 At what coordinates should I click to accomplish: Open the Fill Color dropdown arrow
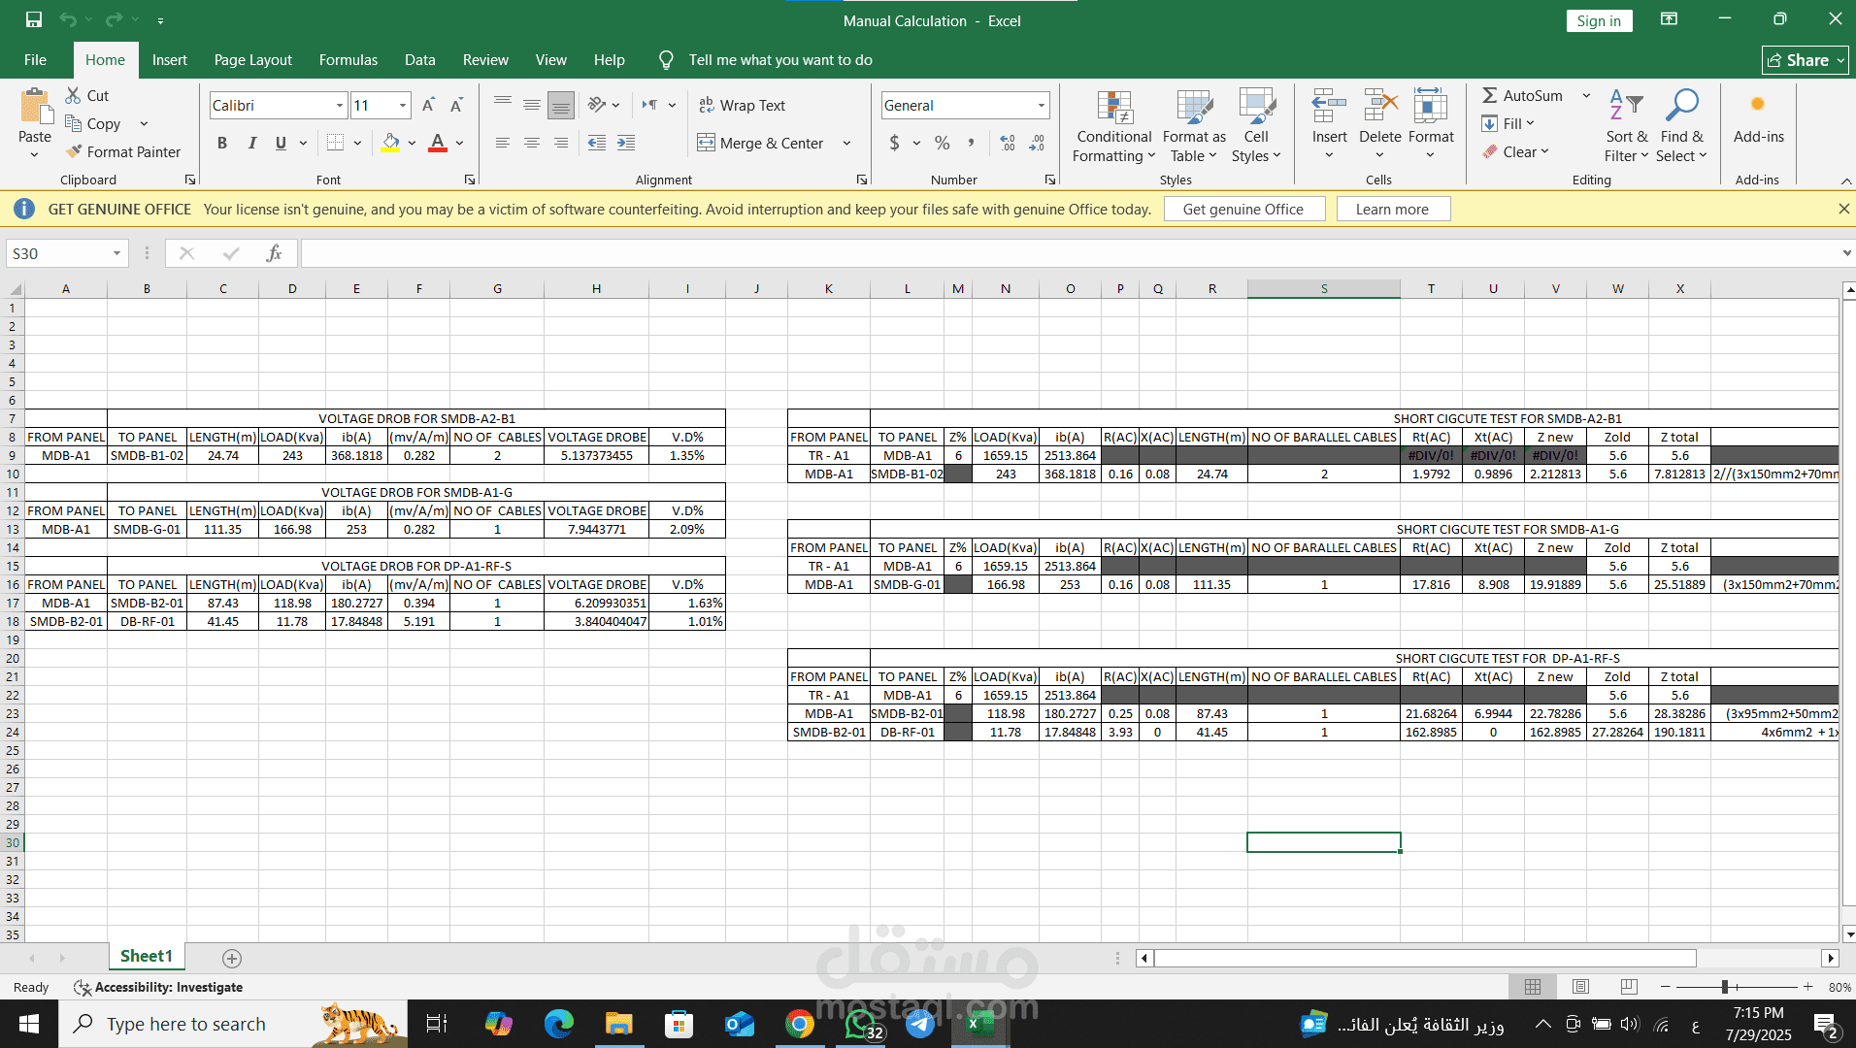coord(412,143)
